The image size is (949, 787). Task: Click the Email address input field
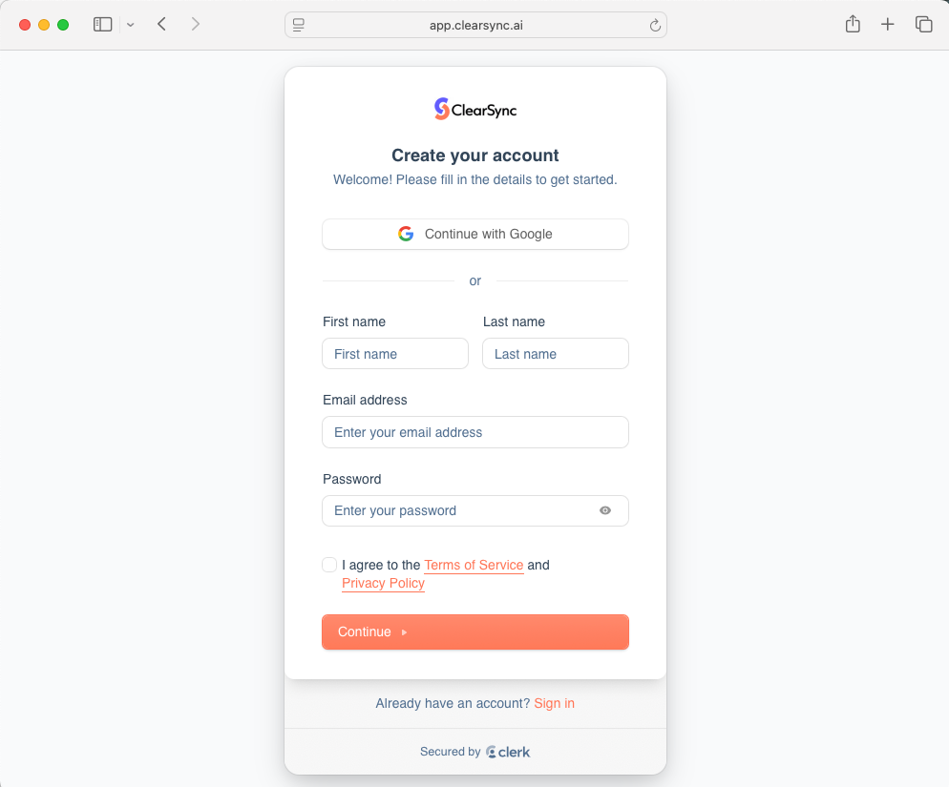point(475,432)
